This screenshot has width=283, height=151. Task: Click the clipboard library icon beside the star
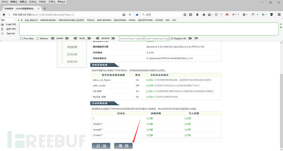[x=191, y=15]
